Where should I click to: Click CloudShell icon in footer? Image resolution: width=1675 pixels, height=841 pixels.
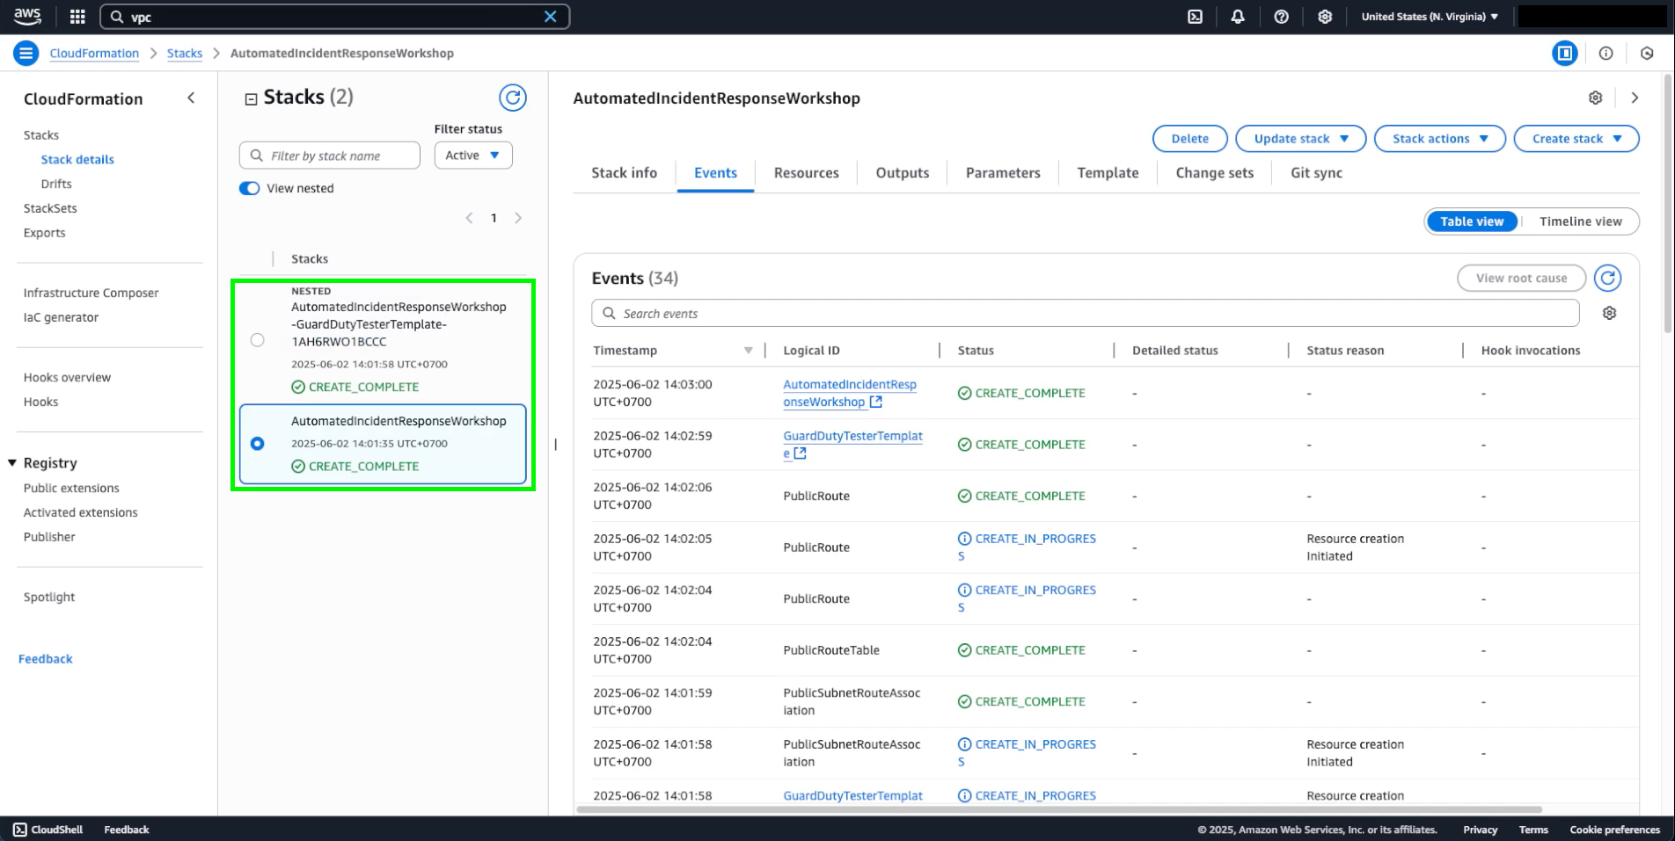(x=20, y=830)
